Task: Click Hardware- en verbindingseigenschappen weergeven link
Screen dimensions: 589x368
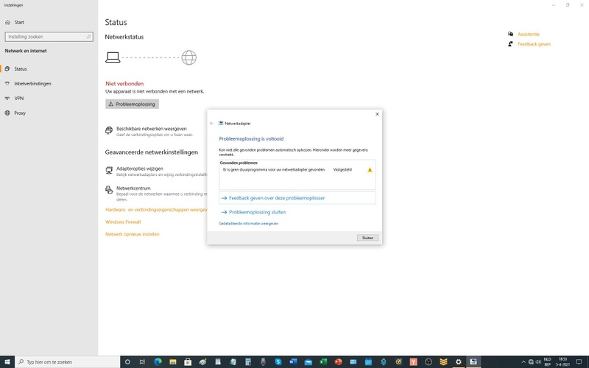Action: [156, 210]
